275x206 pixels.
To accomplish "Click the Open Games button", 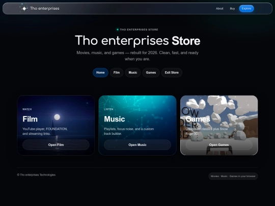I will pos(219,144).
